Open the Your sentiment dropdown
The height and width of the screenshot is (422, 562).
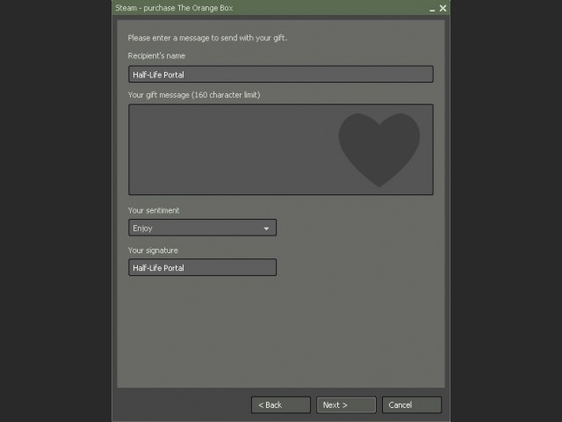[202, 228]
